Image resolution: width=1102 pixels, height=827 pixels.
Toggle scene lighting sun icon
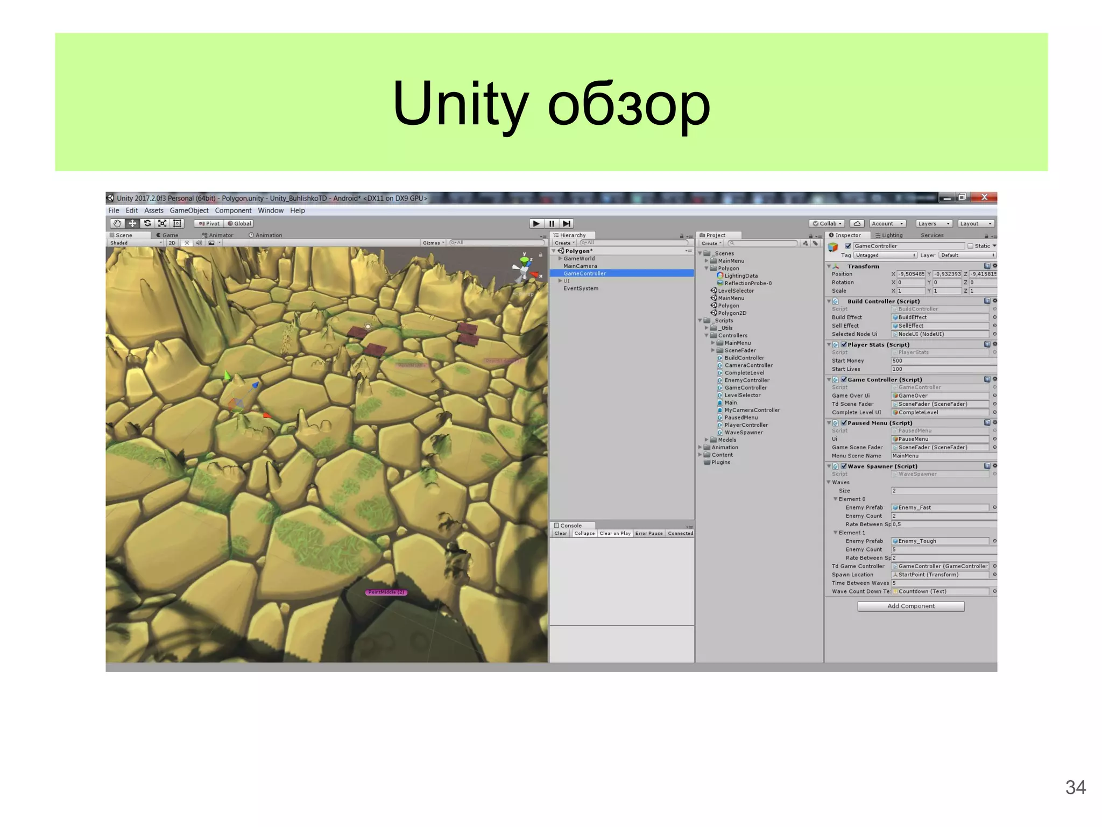(x=187, y=243)
